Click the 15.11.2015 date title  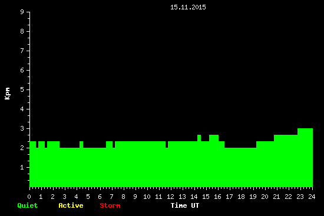pos(188,7)
